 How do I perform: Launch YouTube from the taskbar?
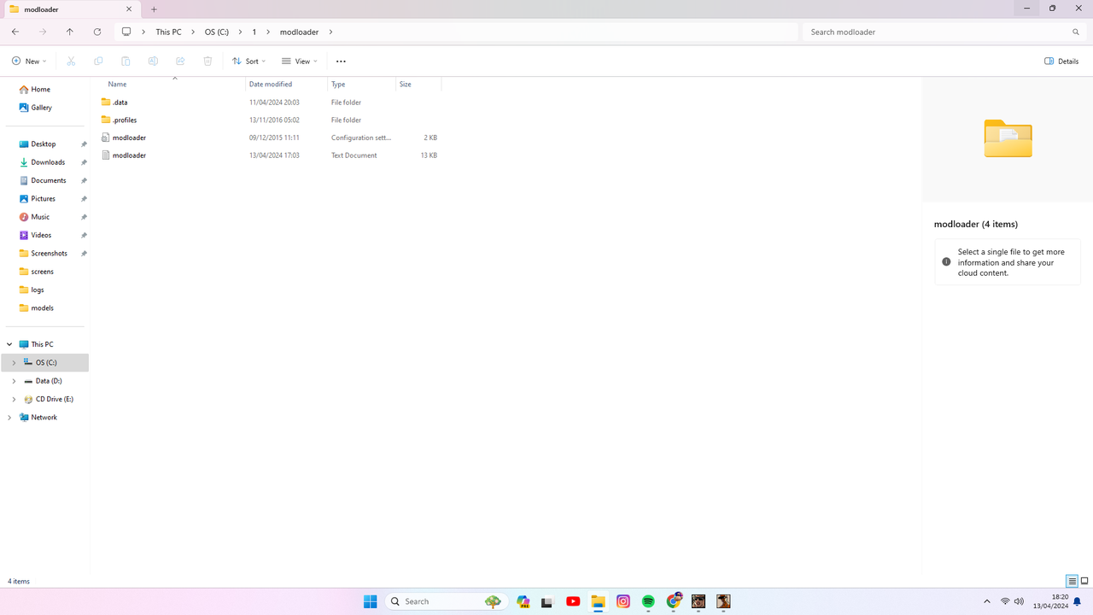pos(573,601)
